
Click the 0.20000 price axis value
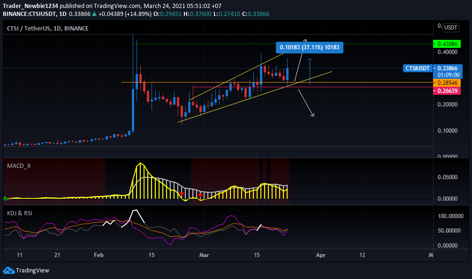[x=447, y=105]
